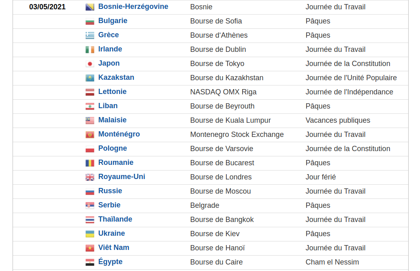Viewport: 420px width, 271px height.
Task: Follow the Pologne link
Action: point(112,148)
